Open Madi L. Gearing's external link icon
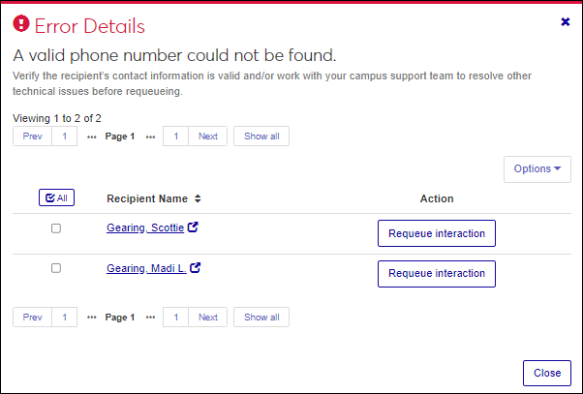 [195, 268]
